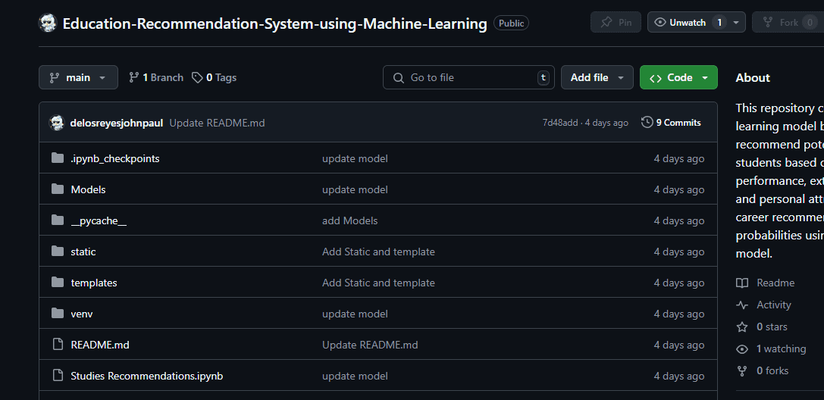
Task: Click the branch icon beside 1 Branch
Action: tap(134, 78)
